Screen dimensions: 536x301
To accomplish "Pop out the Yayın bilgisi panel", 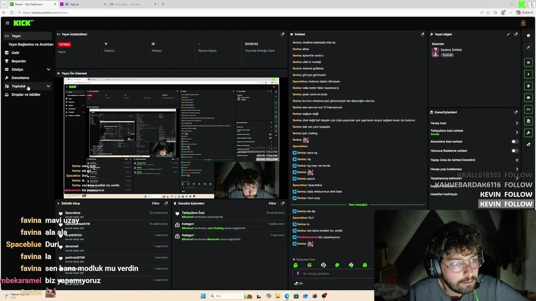I will (x=516, y=34).
